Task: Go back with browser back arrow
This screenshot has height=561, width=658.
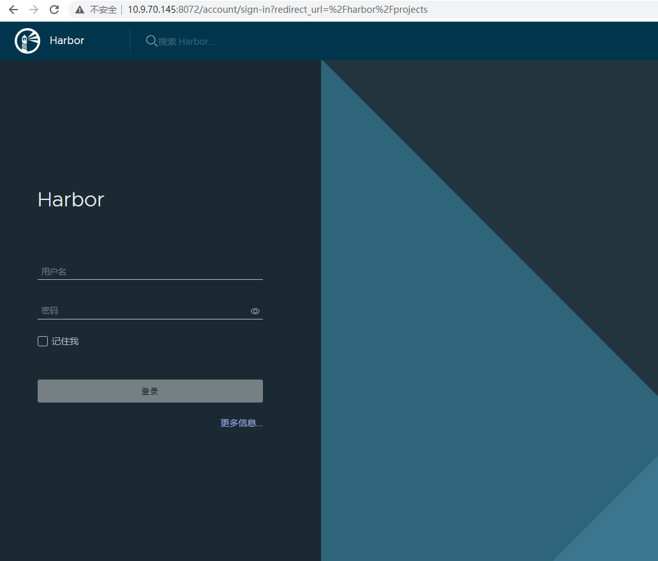Action: [13, 10]
